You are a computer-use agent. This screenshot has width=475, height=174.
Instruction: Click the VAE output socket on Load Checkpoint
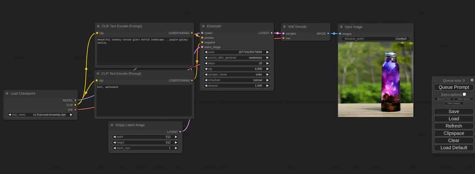75,110
